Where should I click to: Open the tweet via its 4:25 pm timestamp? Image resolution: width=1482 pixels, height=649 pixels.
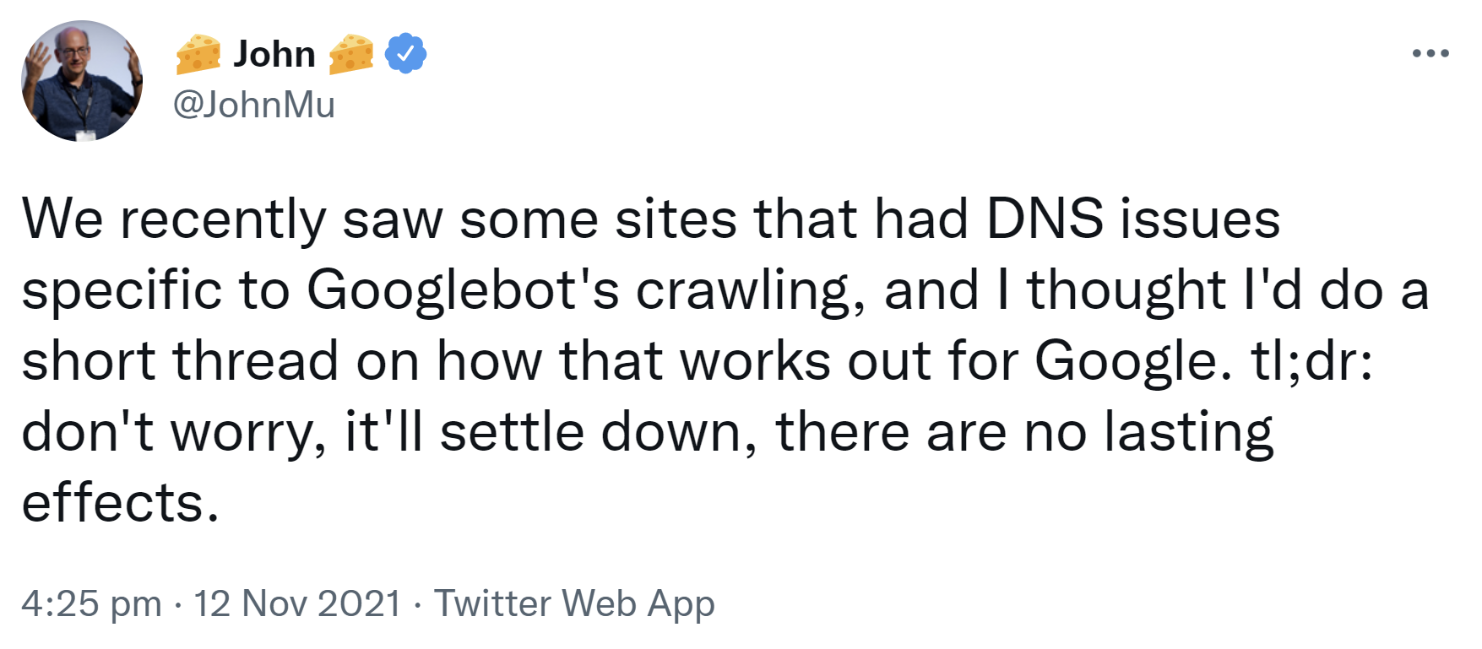point(93,603)
